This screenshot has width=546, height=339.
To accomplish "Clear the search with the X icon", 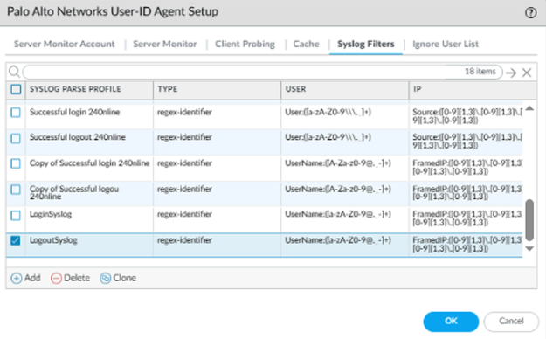I will tap(527, 73).
